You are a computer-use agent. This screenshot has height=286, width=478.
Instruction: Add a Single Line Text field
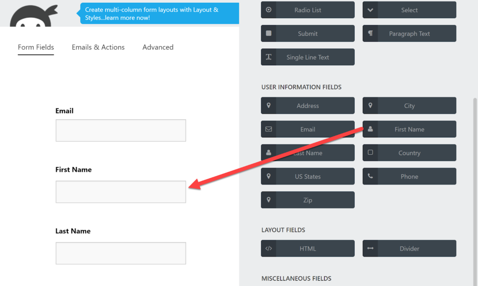click(308, 57)
